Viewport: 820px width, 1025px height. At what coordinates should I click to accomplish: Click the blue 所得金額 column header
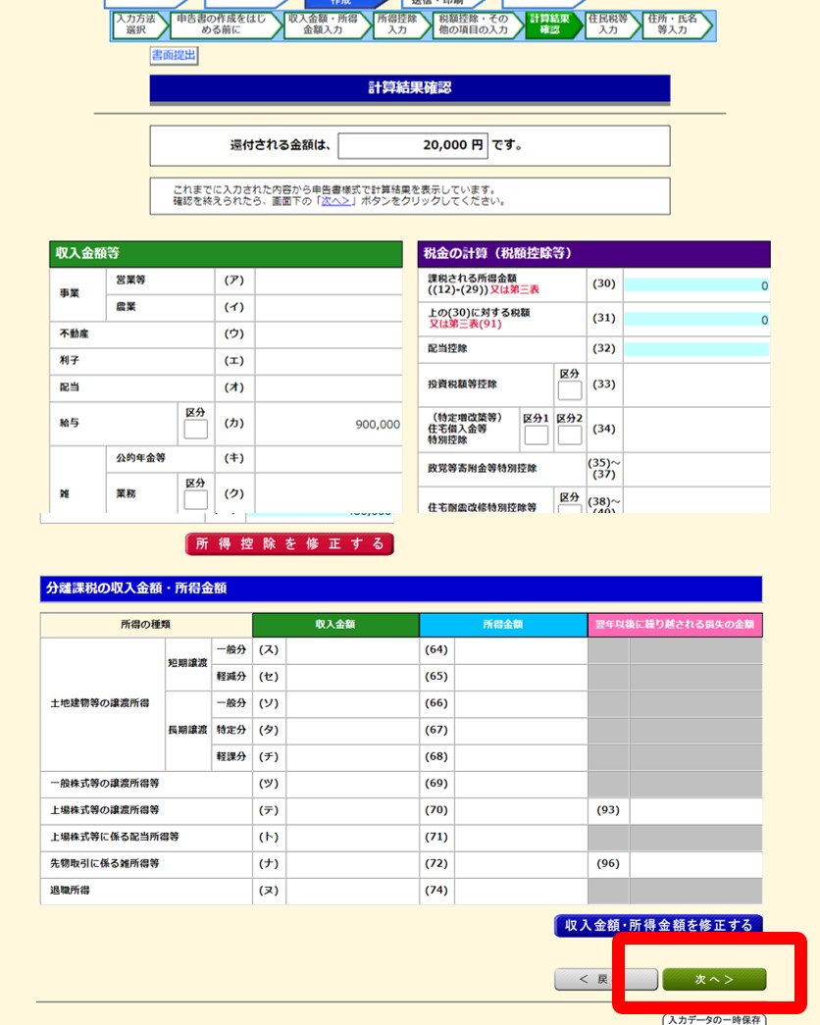click(x=503, y=624)
